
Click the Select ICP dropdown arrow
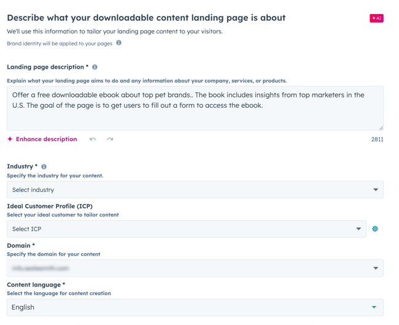pyautogui.click(x=358, y=229)
